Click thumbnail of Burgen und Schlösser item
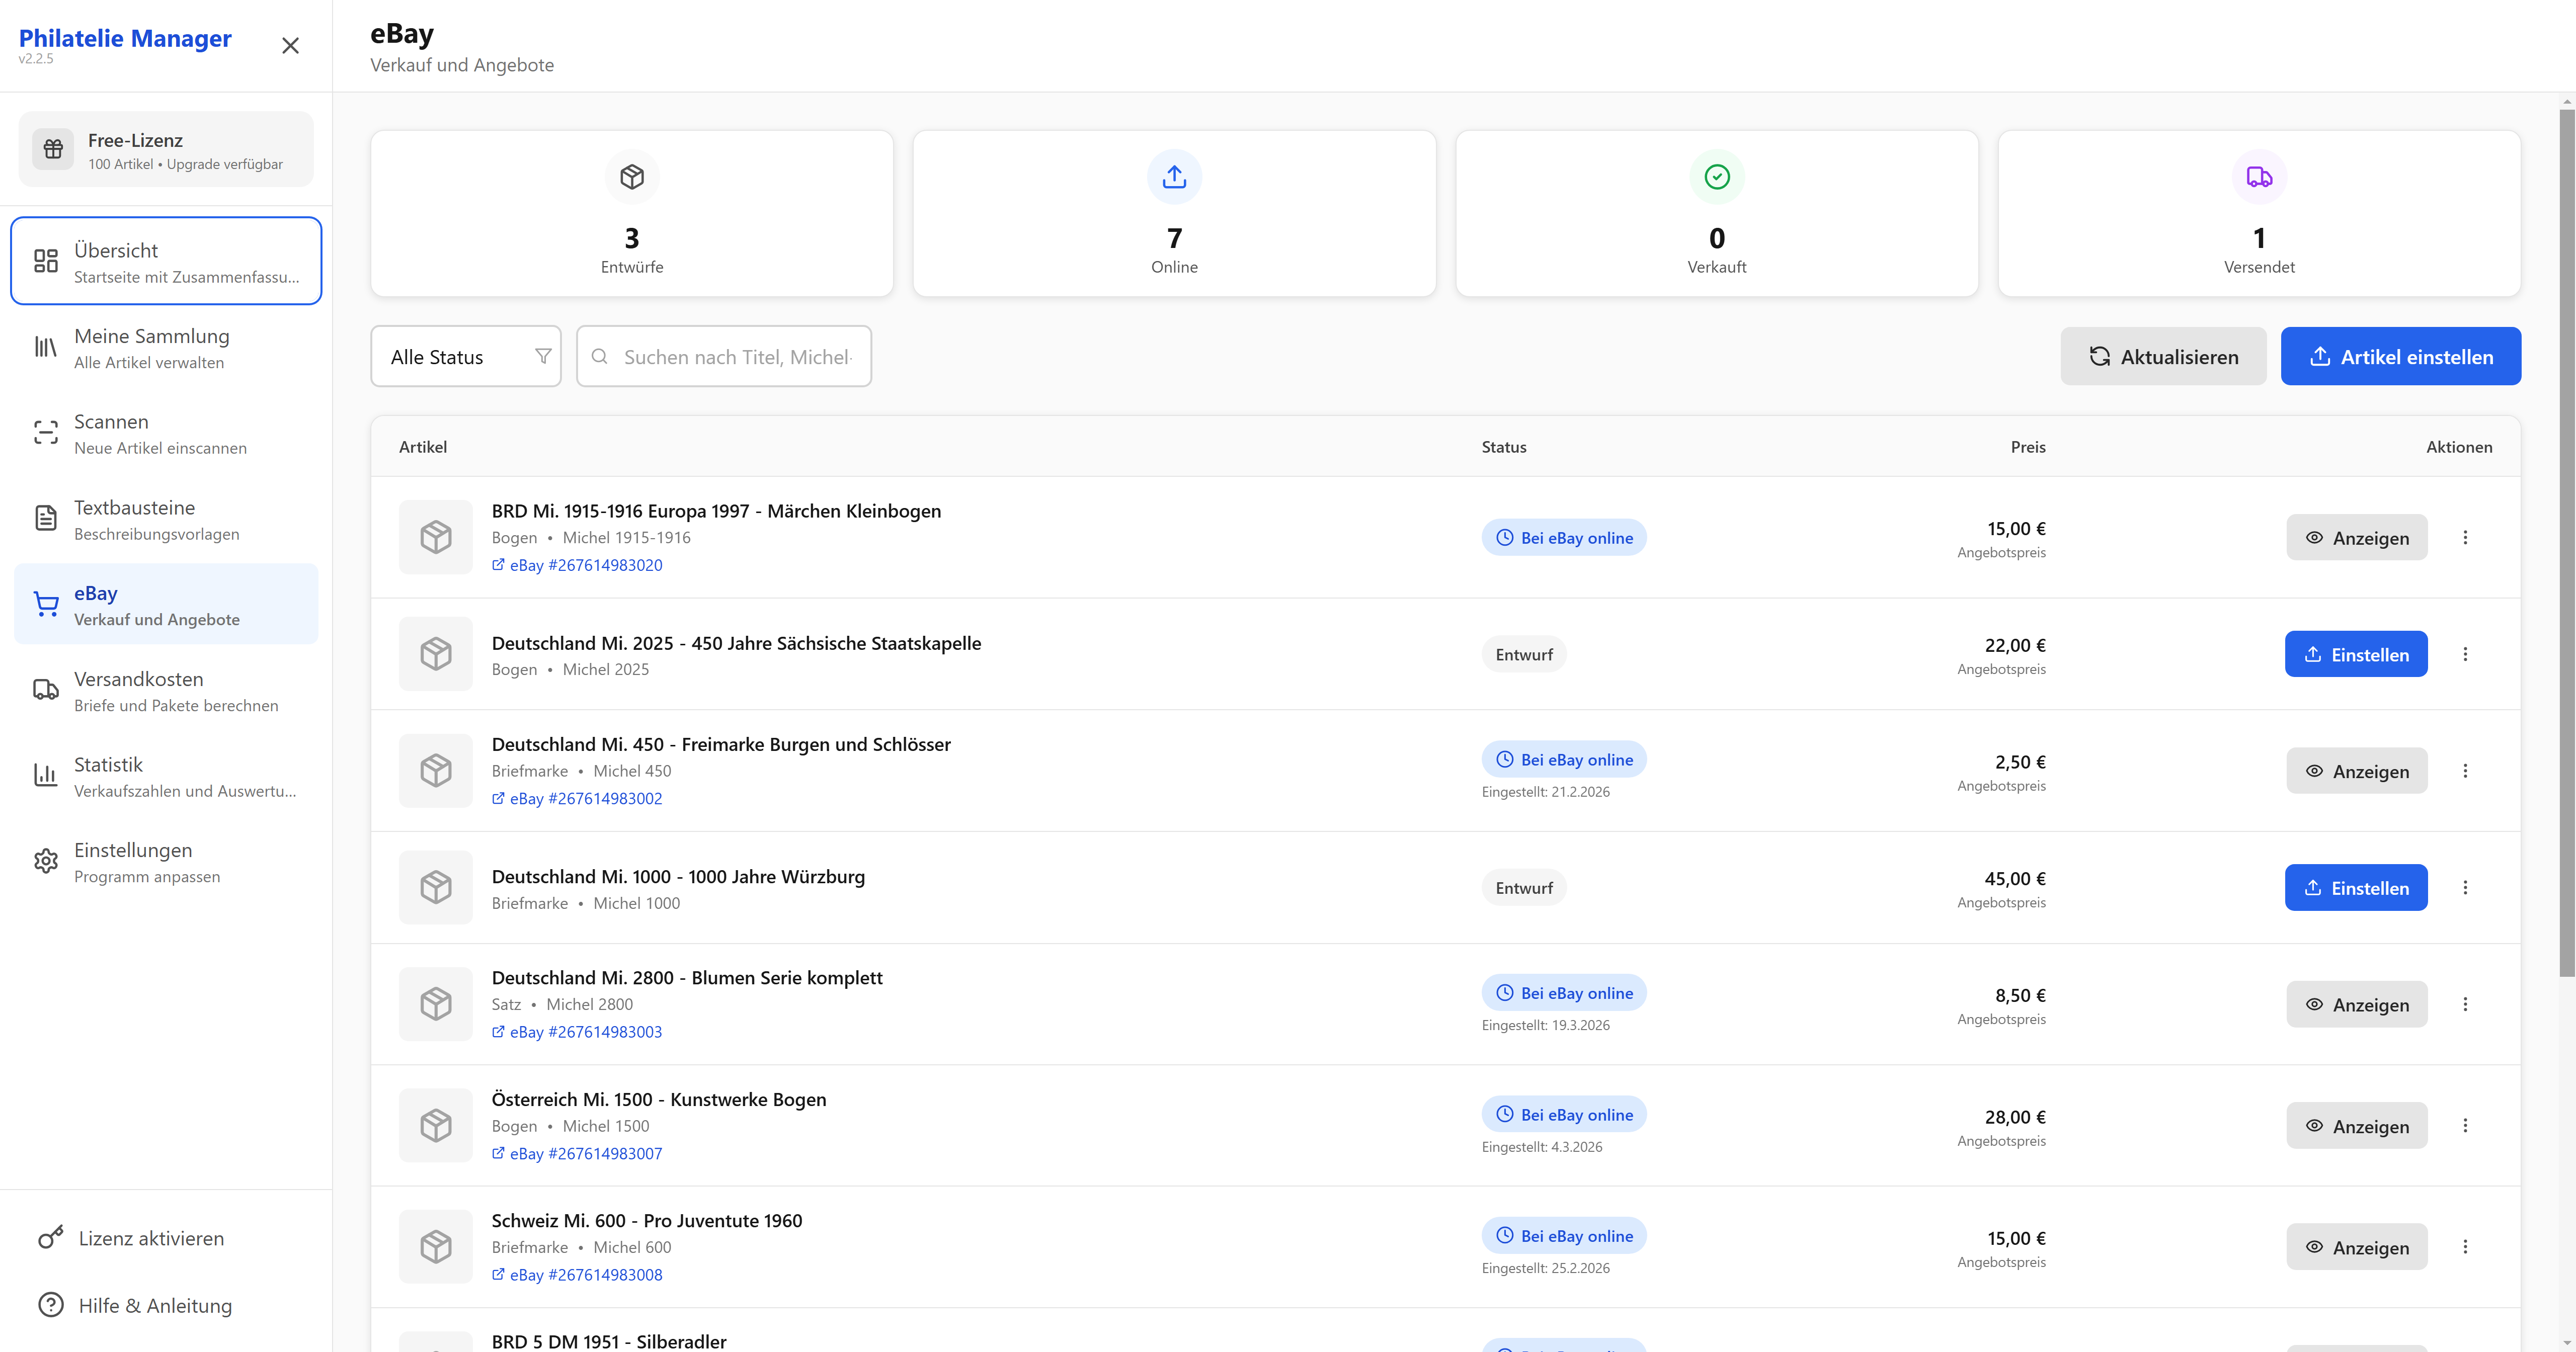The image size is (2576, 1352). [436, 771]
